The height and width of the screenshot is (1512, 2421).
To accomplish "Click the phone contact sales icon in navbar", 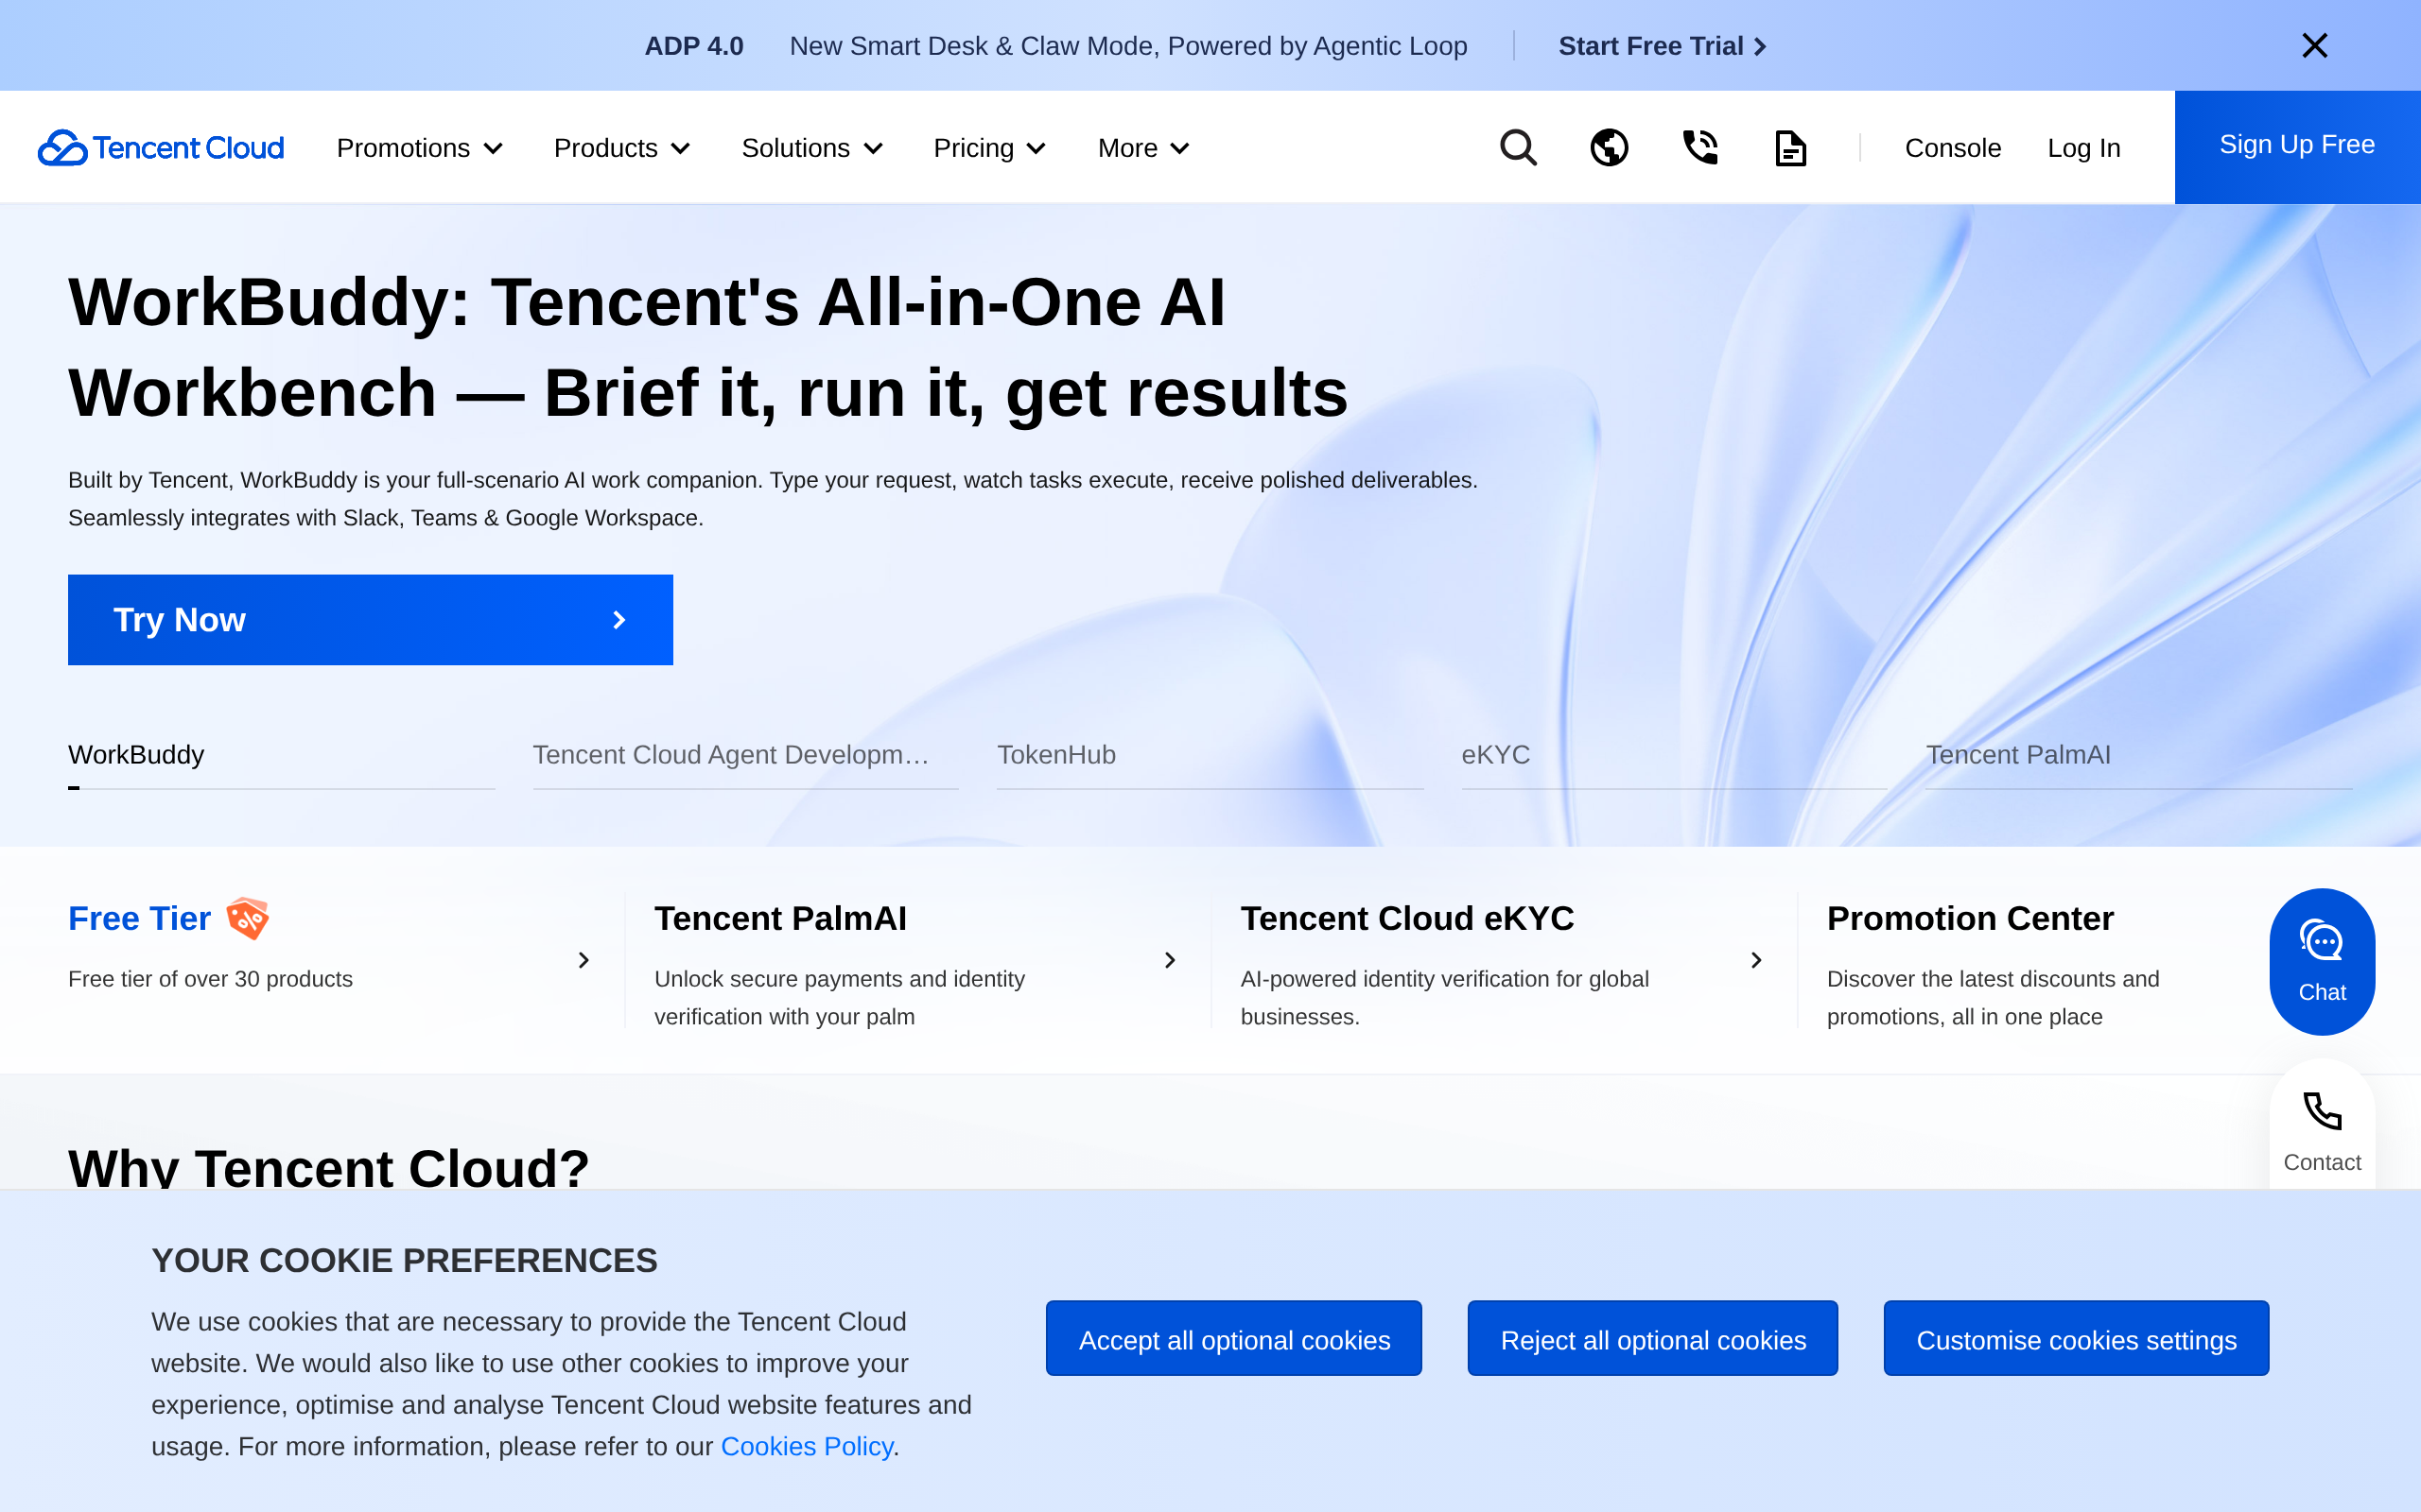I will [1699, 148].
